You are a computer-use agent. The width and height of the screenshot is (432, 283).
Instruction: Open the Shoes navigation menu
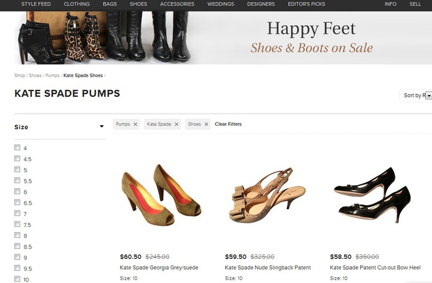pyautogui.click(x=138, y=4)
